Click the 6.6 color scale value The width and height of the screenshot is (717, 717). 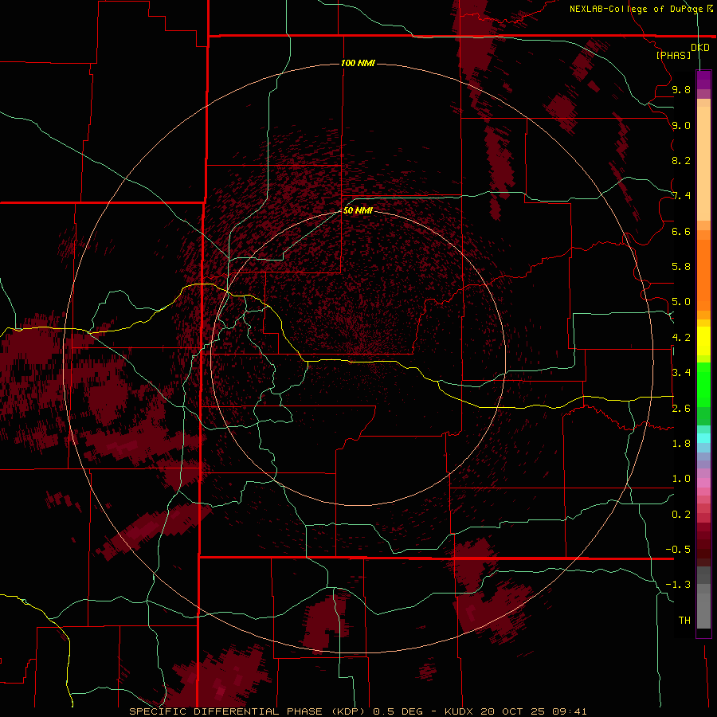681,231
